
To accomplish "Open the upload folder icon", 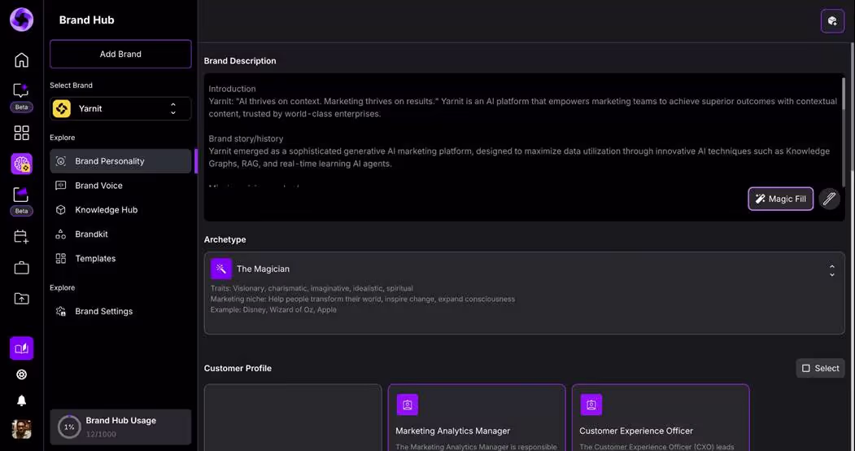I will 21,298.
